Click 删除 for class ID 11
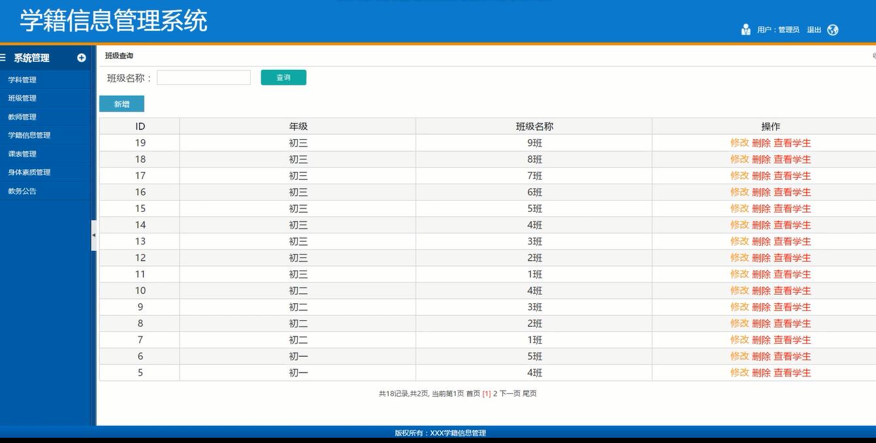The image size is (876, 443). pos(761,274)
